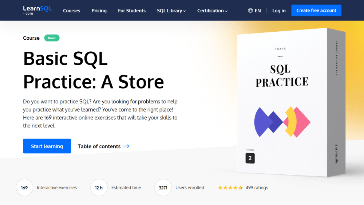Click the Users enrolled label
The width and height of the screenshot is (364, 205).
(x=190, y=188)
